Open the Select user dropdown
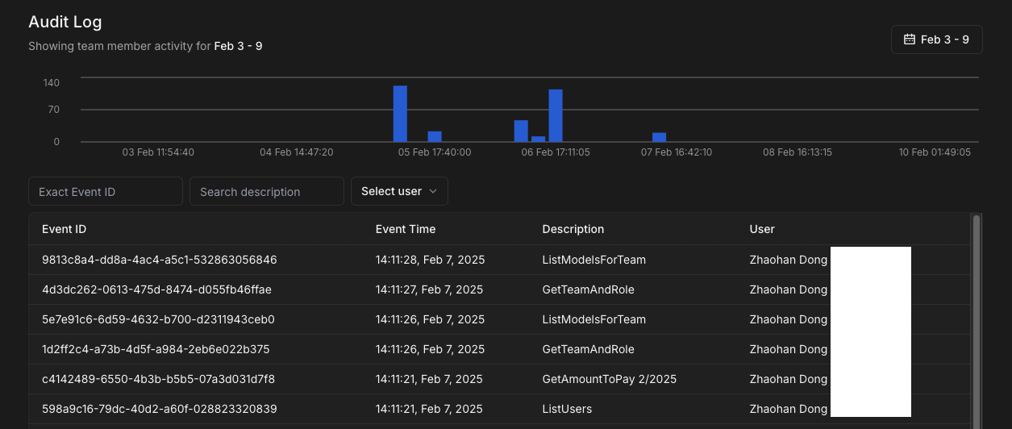1012x429 pixels. click(398, 191)
